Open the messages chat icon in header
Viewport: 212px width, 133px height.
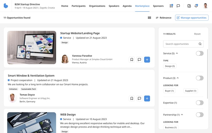click(178, 6)
